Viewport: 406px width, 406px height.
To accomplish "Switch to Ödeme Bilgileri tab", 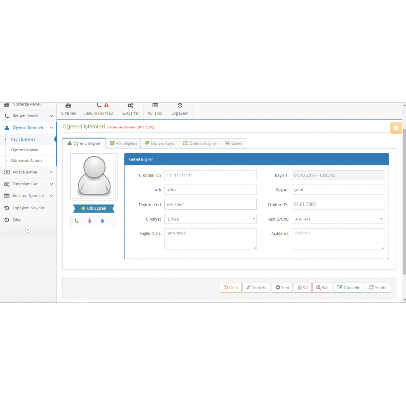I will 200,144.
